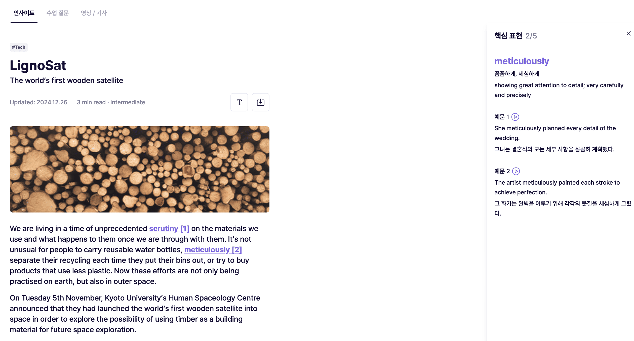The width and height of the screenshot is (634, 341).
Task: Play audio for 예문 2
Action: [516, 171]
